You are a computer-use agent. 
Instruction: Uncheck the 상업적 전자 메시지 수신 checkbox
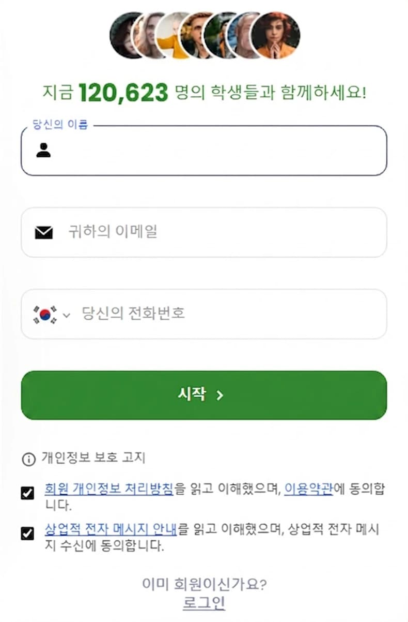[27, 534]
